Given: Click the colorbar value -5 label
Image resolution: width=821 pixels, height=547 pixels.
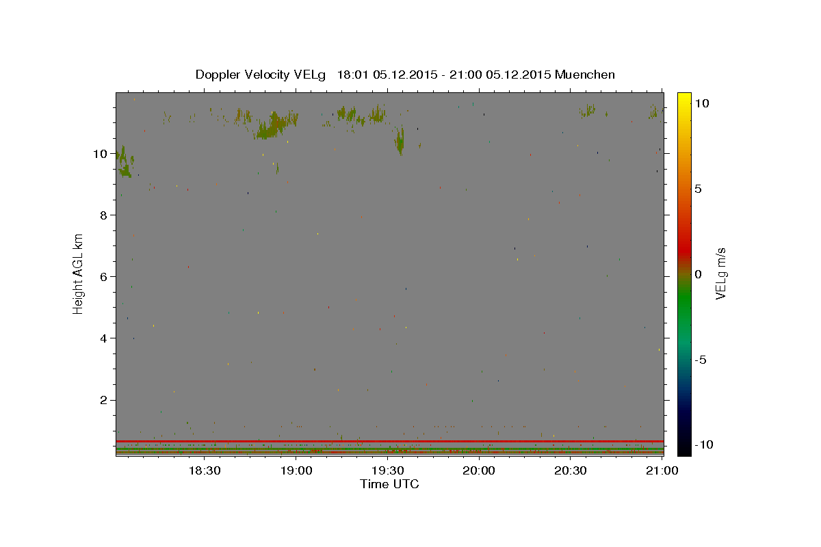Looking at the screenshot, I should 701,360.
